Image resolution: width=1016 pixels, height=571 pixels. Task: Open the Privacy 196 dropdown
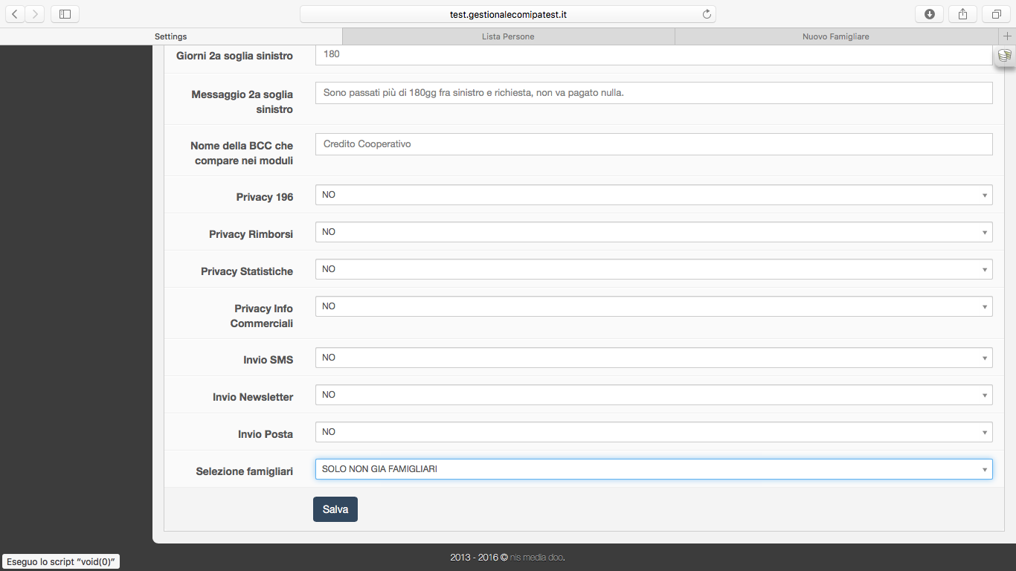(654, 195)
